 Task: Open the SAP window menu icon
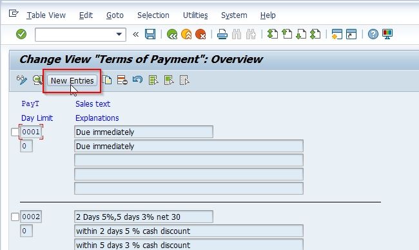coord(14,13)
